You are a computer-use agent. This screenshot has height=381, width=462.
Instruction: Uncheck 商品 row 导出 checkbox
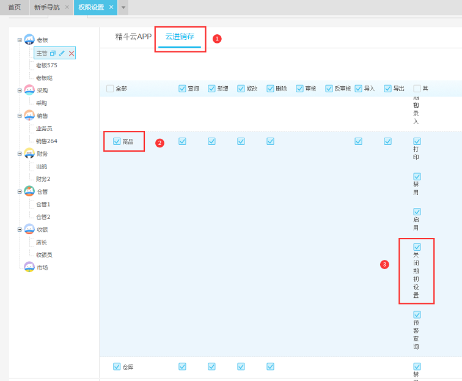[x=387, y=141]
